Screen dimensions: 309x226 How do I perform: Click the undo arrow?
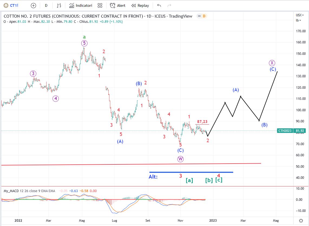click(159, 5)
